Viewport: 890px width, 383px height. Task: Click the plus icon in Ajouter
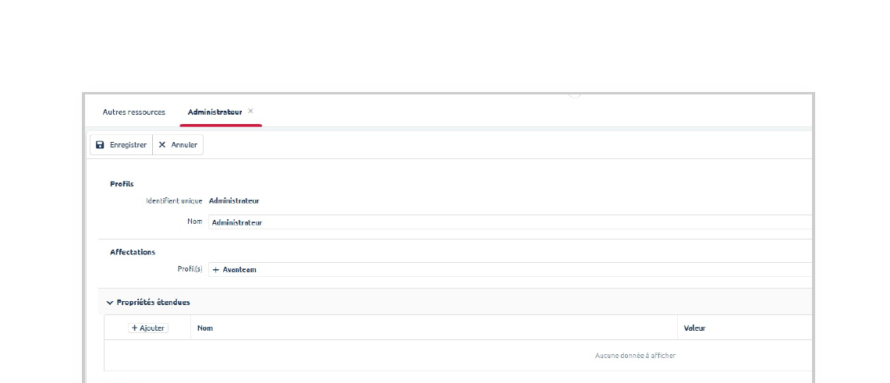(135, 328)
